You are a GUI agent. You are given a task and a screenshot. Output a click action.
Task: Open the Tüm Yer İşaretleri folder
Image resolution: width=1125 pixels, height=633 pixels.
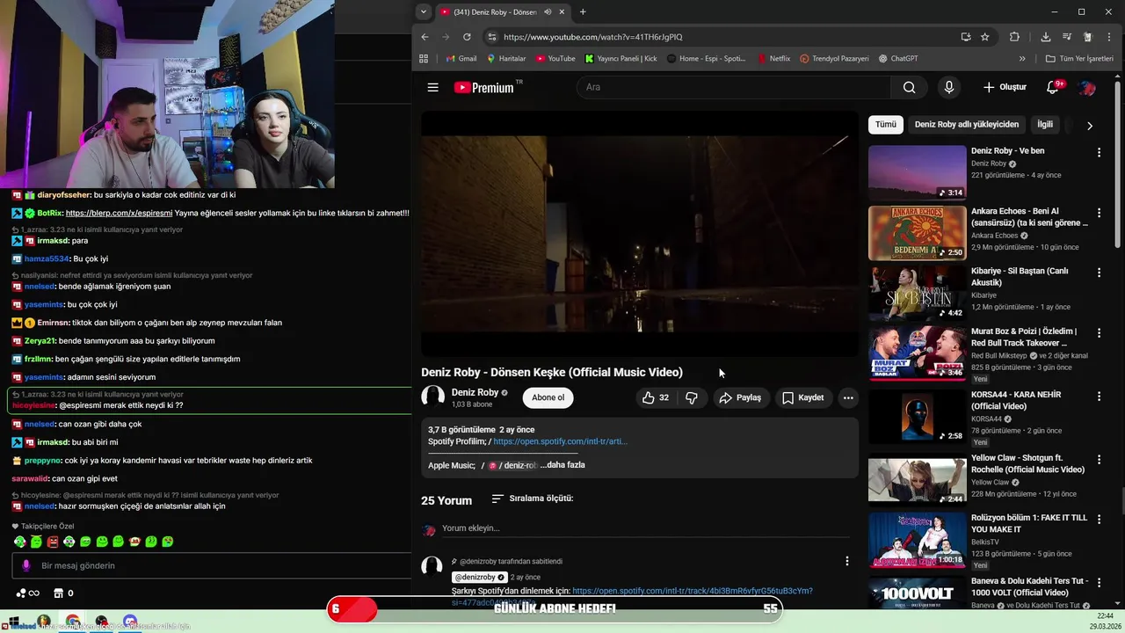1079,59
